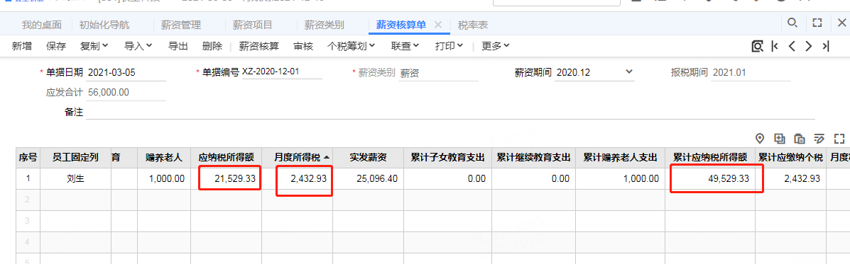Image resolution: width=850 pixels, height=264 pixels.
Task: Click the add row icon above grid
Action: 780,138
